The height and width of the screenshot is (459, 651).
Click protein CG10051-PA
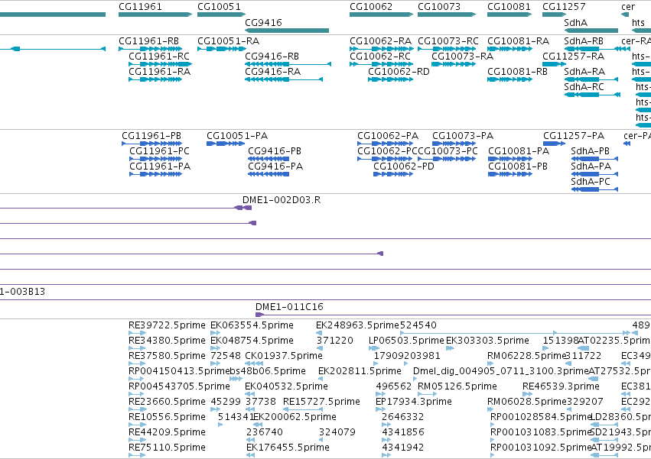point(226,144)
